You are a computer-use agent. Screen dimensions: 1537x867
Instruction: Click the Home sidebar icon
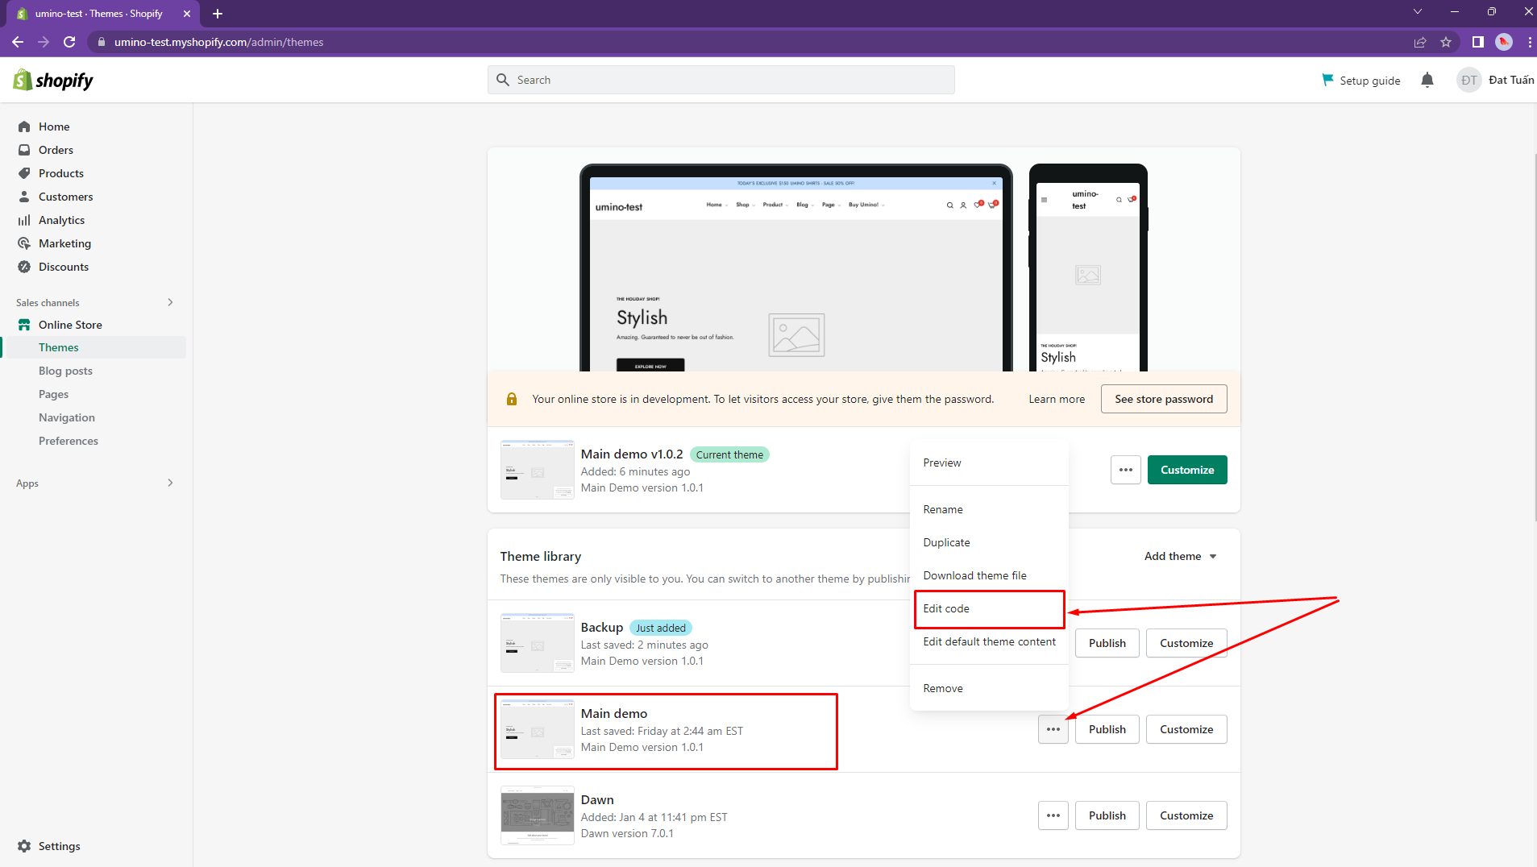click(x=24, y=127)
